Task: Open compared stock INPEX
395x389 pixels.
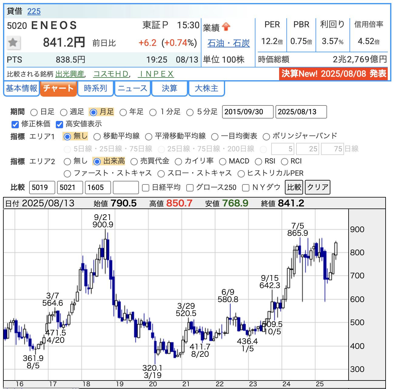Action: [x=156, y=74]
